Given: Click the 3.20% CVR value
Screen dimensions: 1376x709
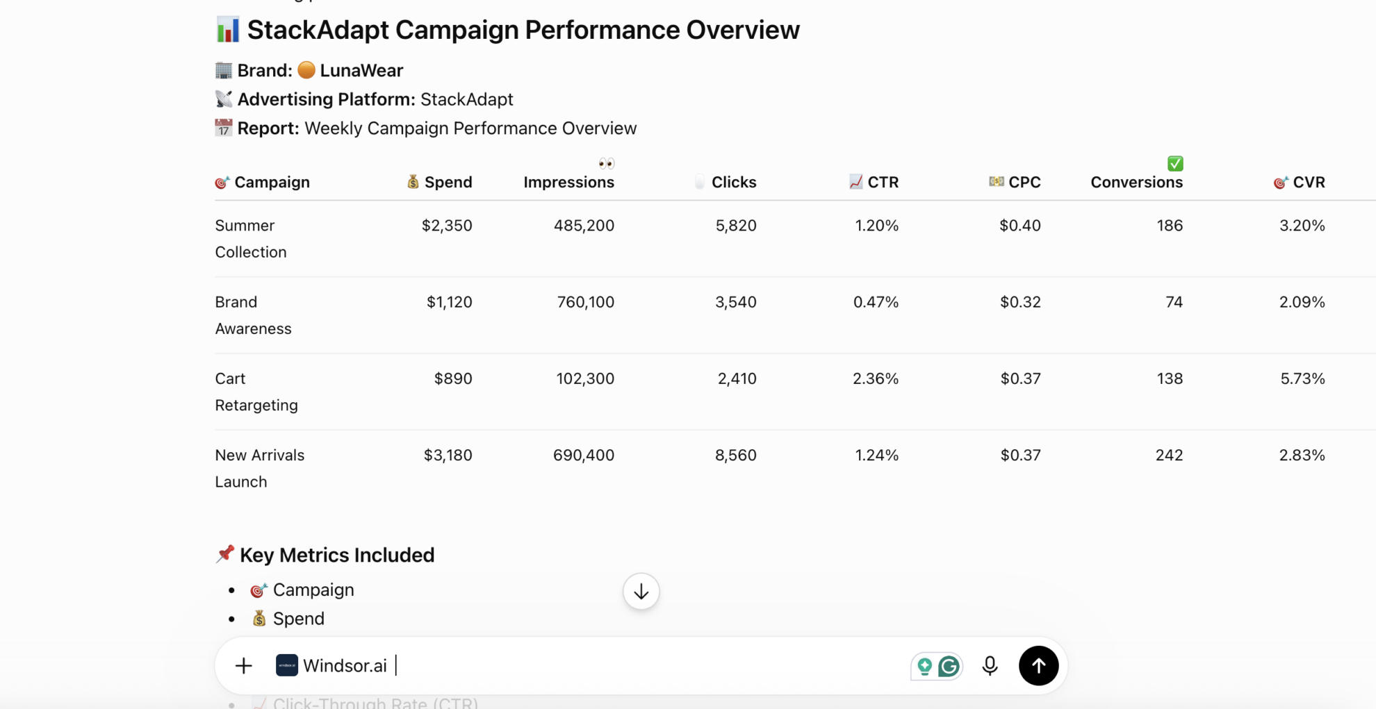Looking at the screenshot, I should 1302,226.
